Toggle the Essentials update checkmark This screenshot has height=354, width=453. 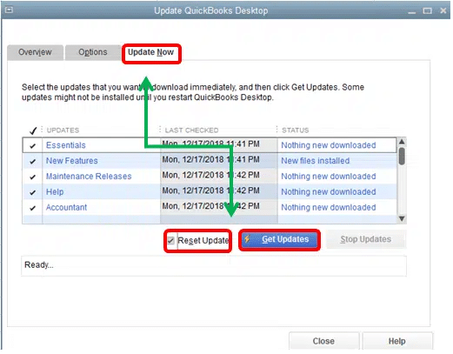(x=33, y=145)
